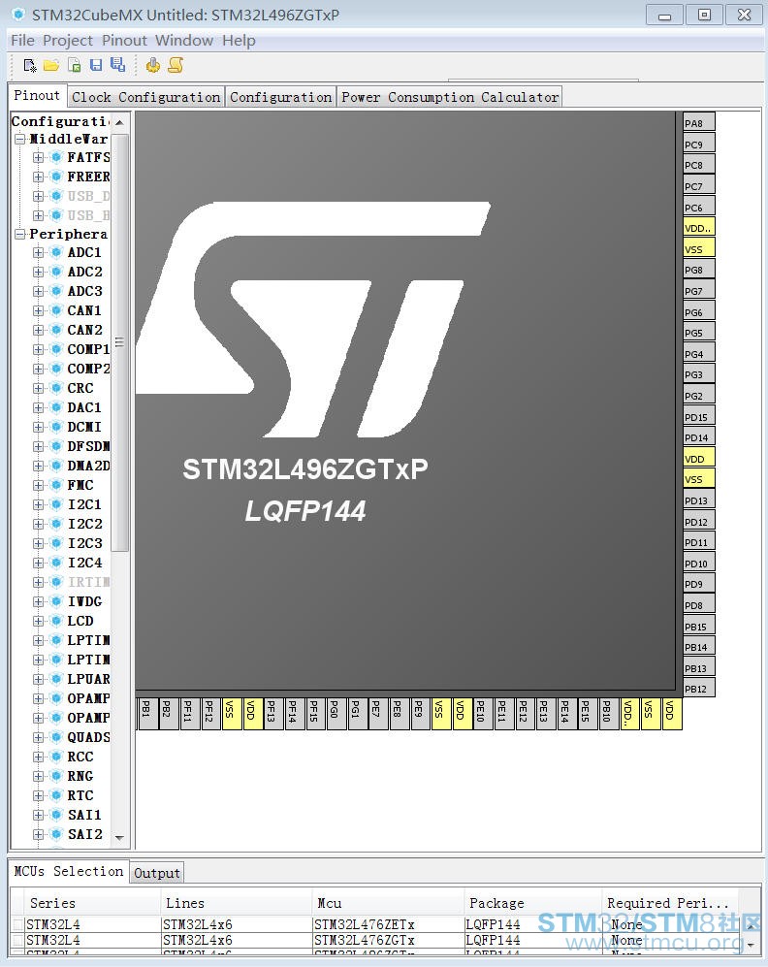Click the cube icon next to COMP1

(56, 349)
